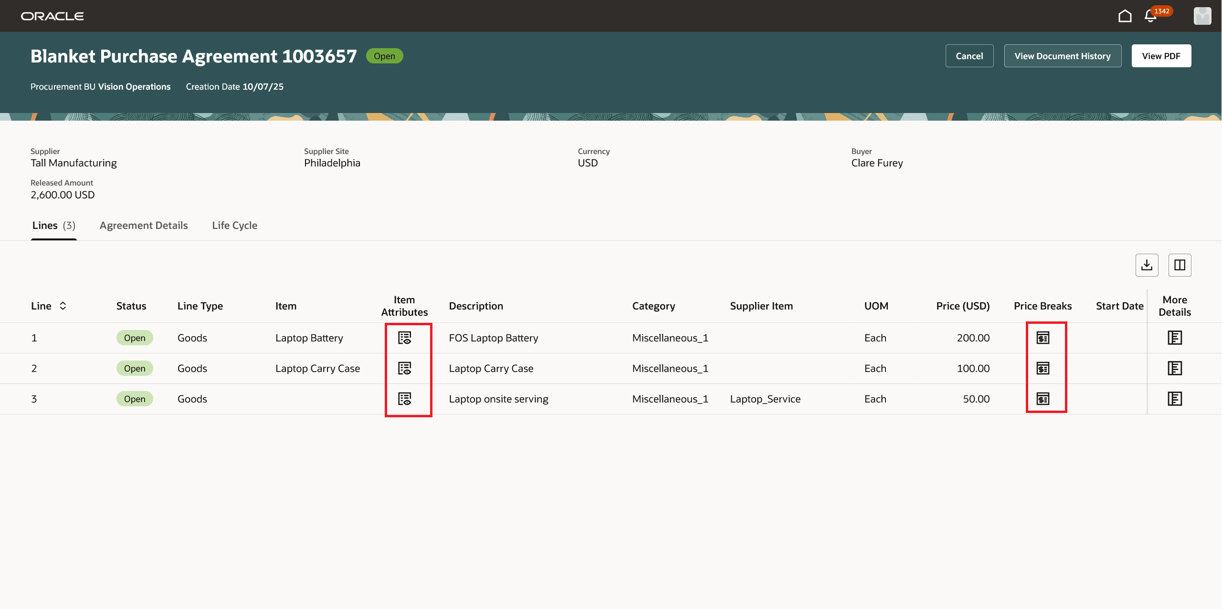Switch to Life Cycle tab
This screenshot has height=609, width=1222.
234,226
